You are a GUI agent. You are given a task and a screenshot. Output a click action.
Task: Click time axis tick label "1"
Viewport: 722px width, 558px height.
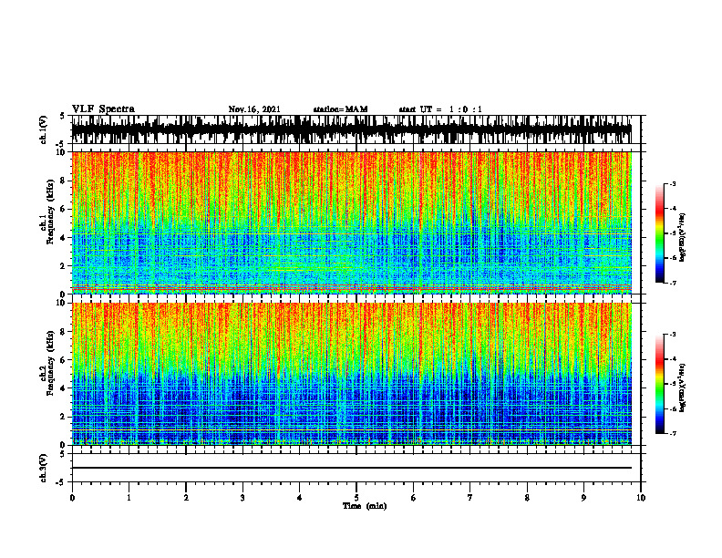click(x=129, y=498)
